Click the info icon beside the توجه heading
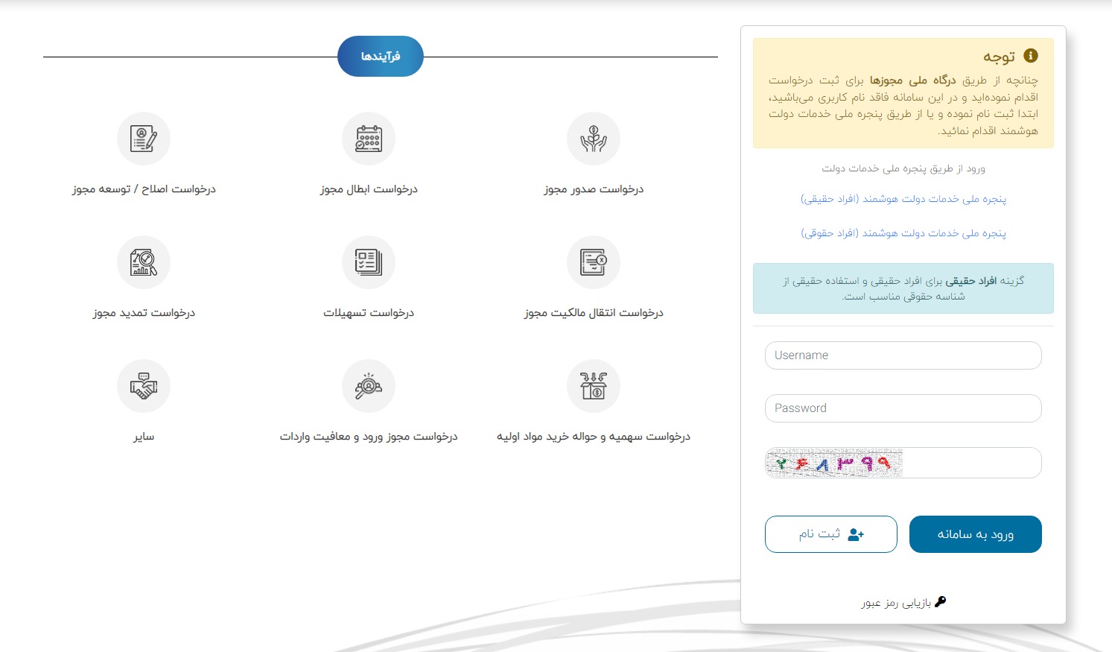 click(1031, 56)
